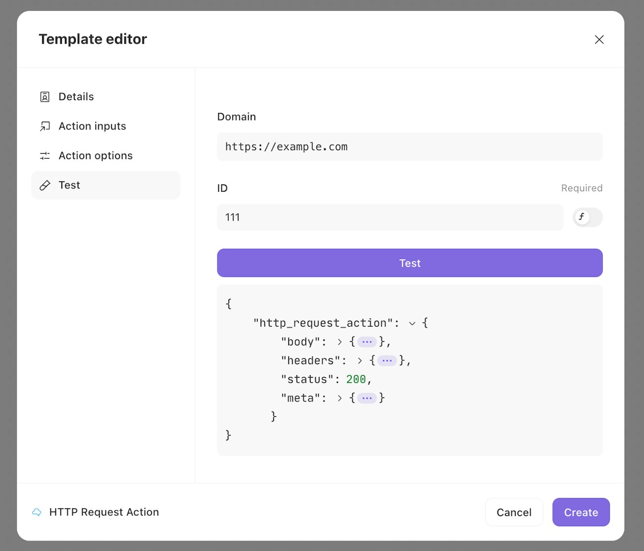Toggle the function switch next to ID

coord(588,217)
